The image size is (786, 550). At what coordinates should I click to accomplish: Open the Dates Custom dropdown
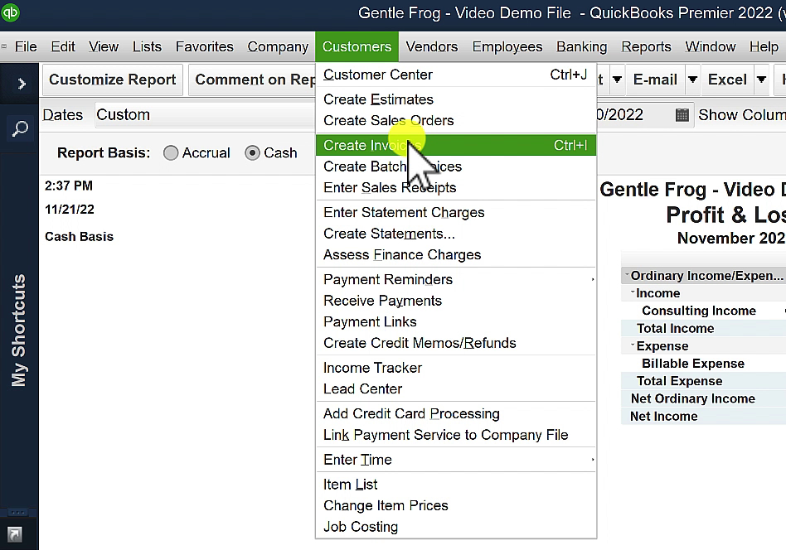tap(205, 114)
